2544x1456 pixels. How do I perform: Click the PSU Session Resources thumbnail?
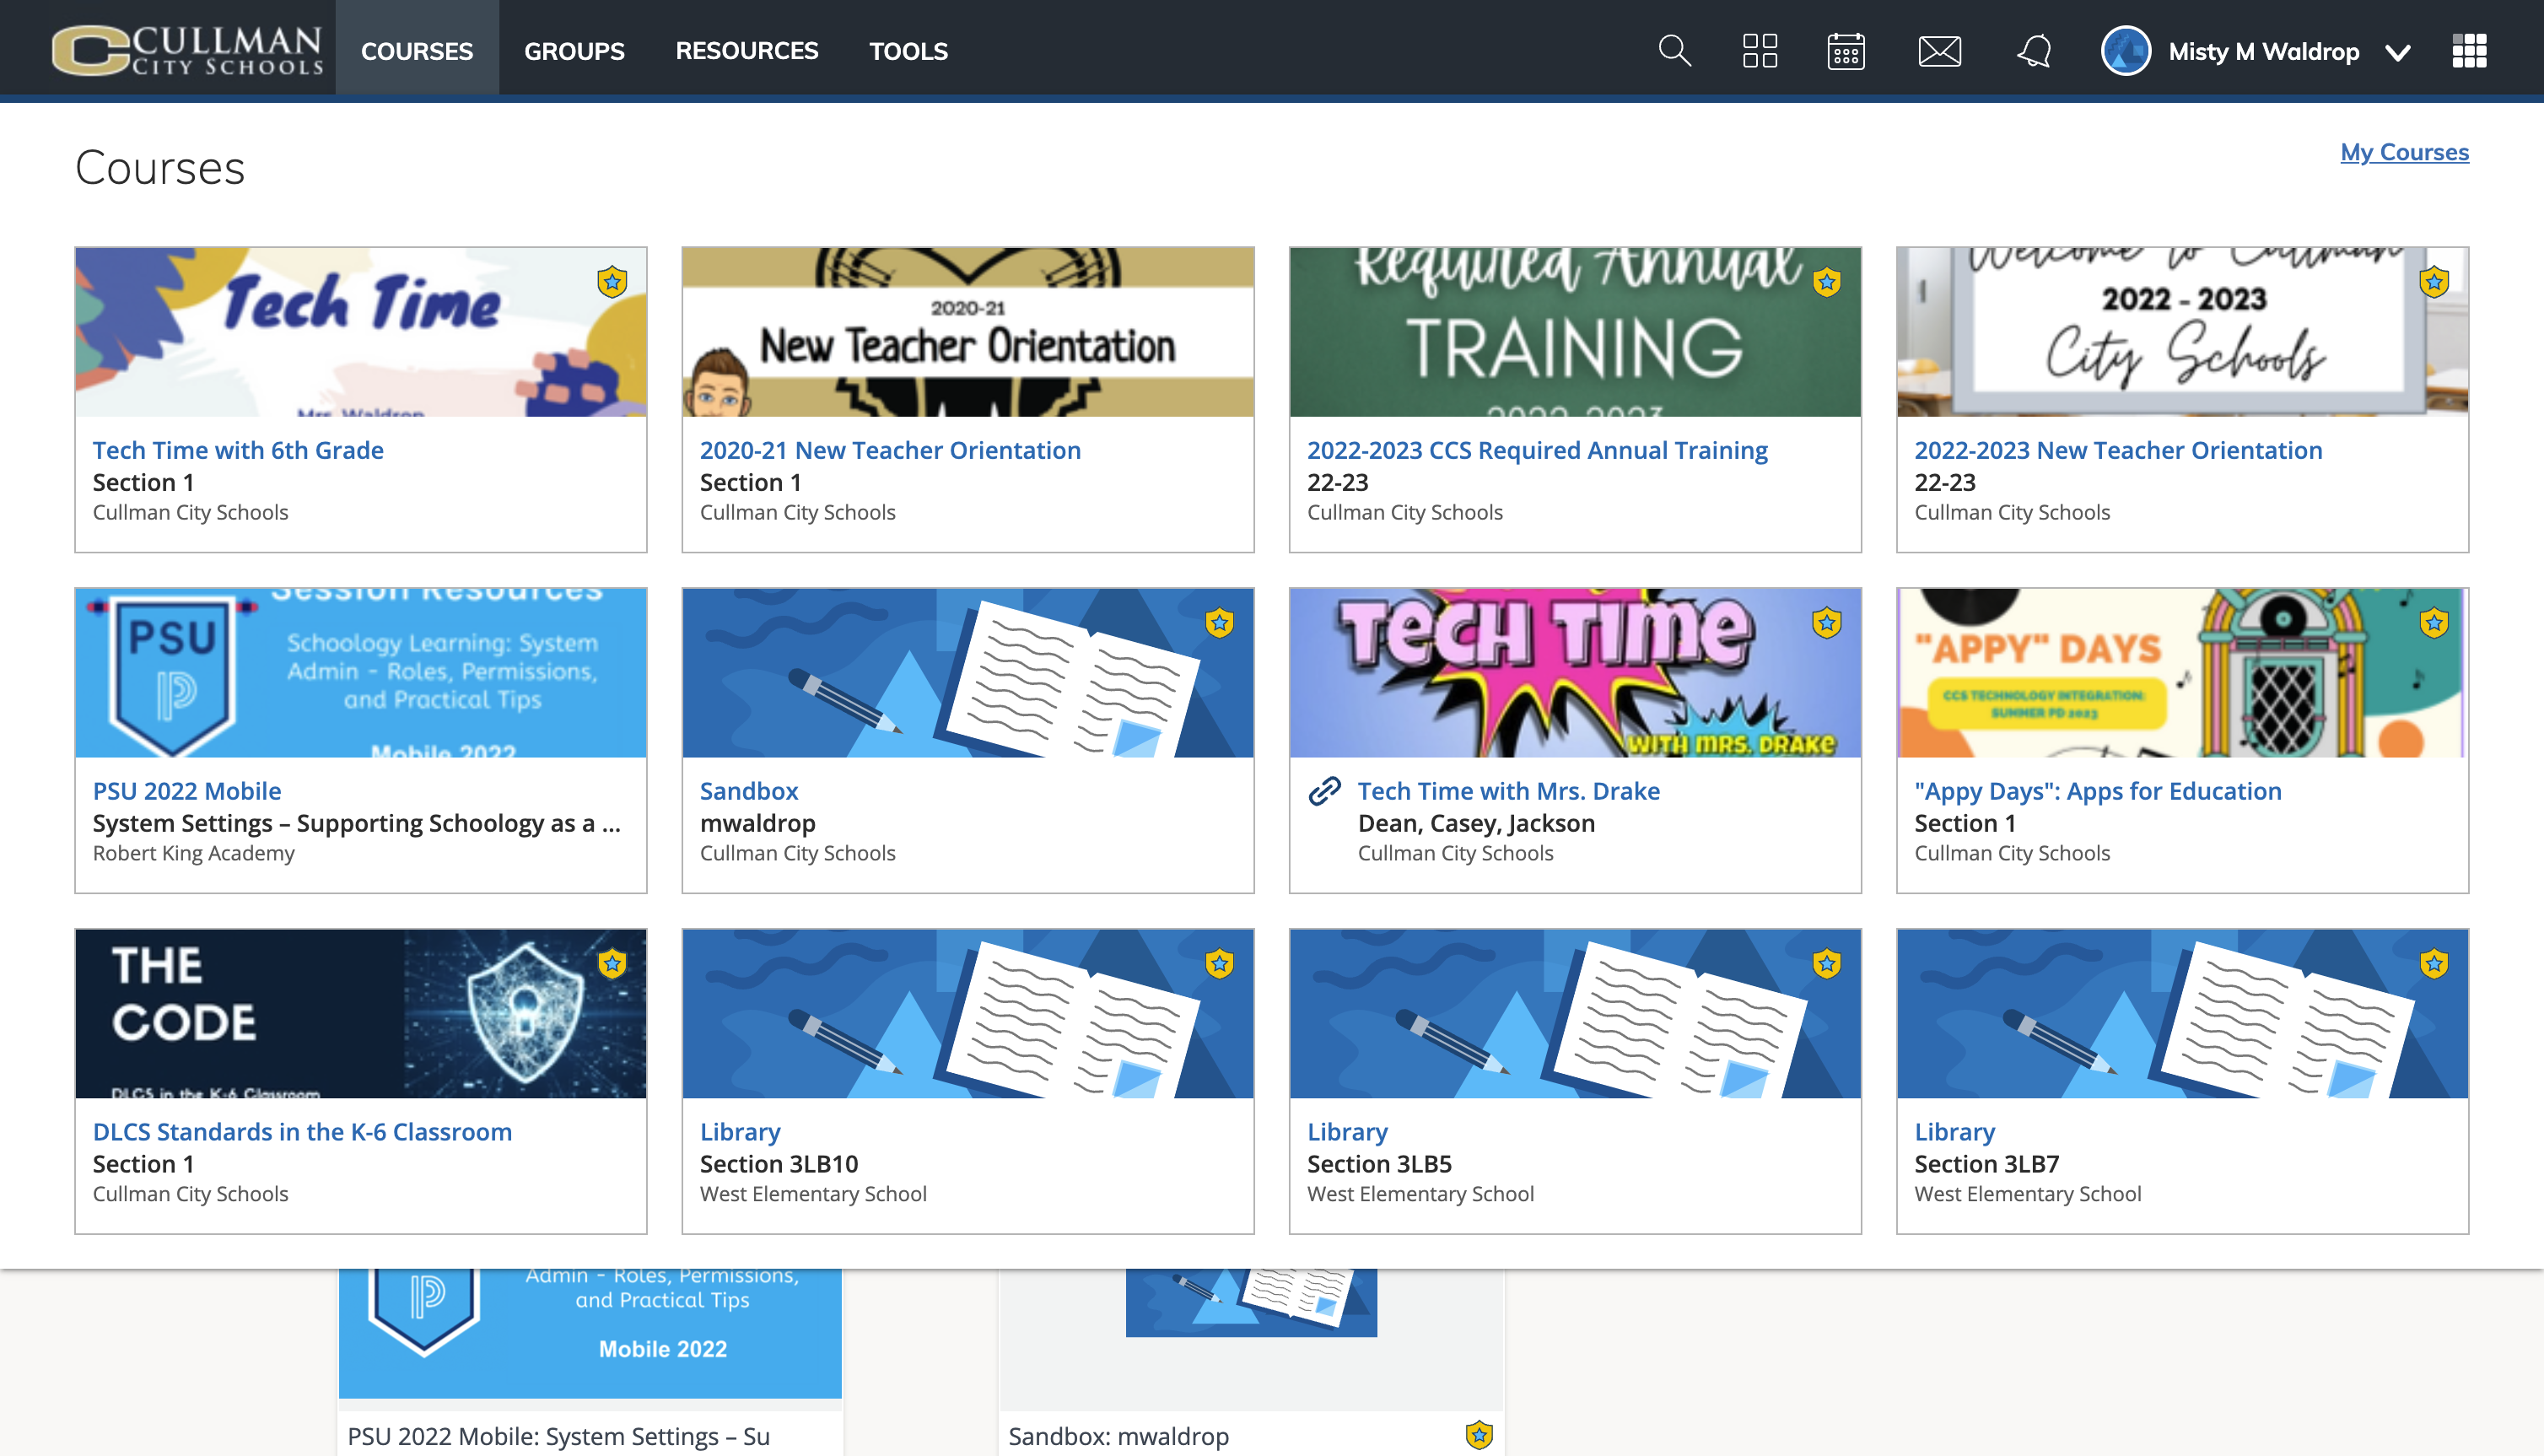[x=361, y=673]
